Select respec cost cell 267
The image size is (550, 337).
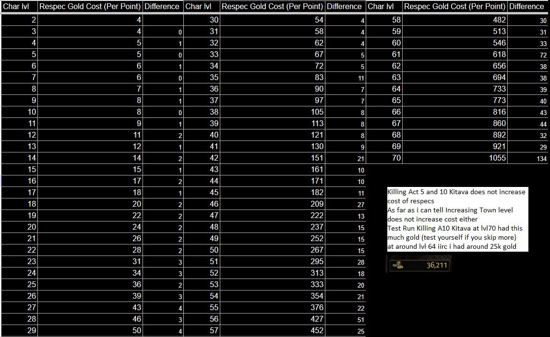coord(273,250)
